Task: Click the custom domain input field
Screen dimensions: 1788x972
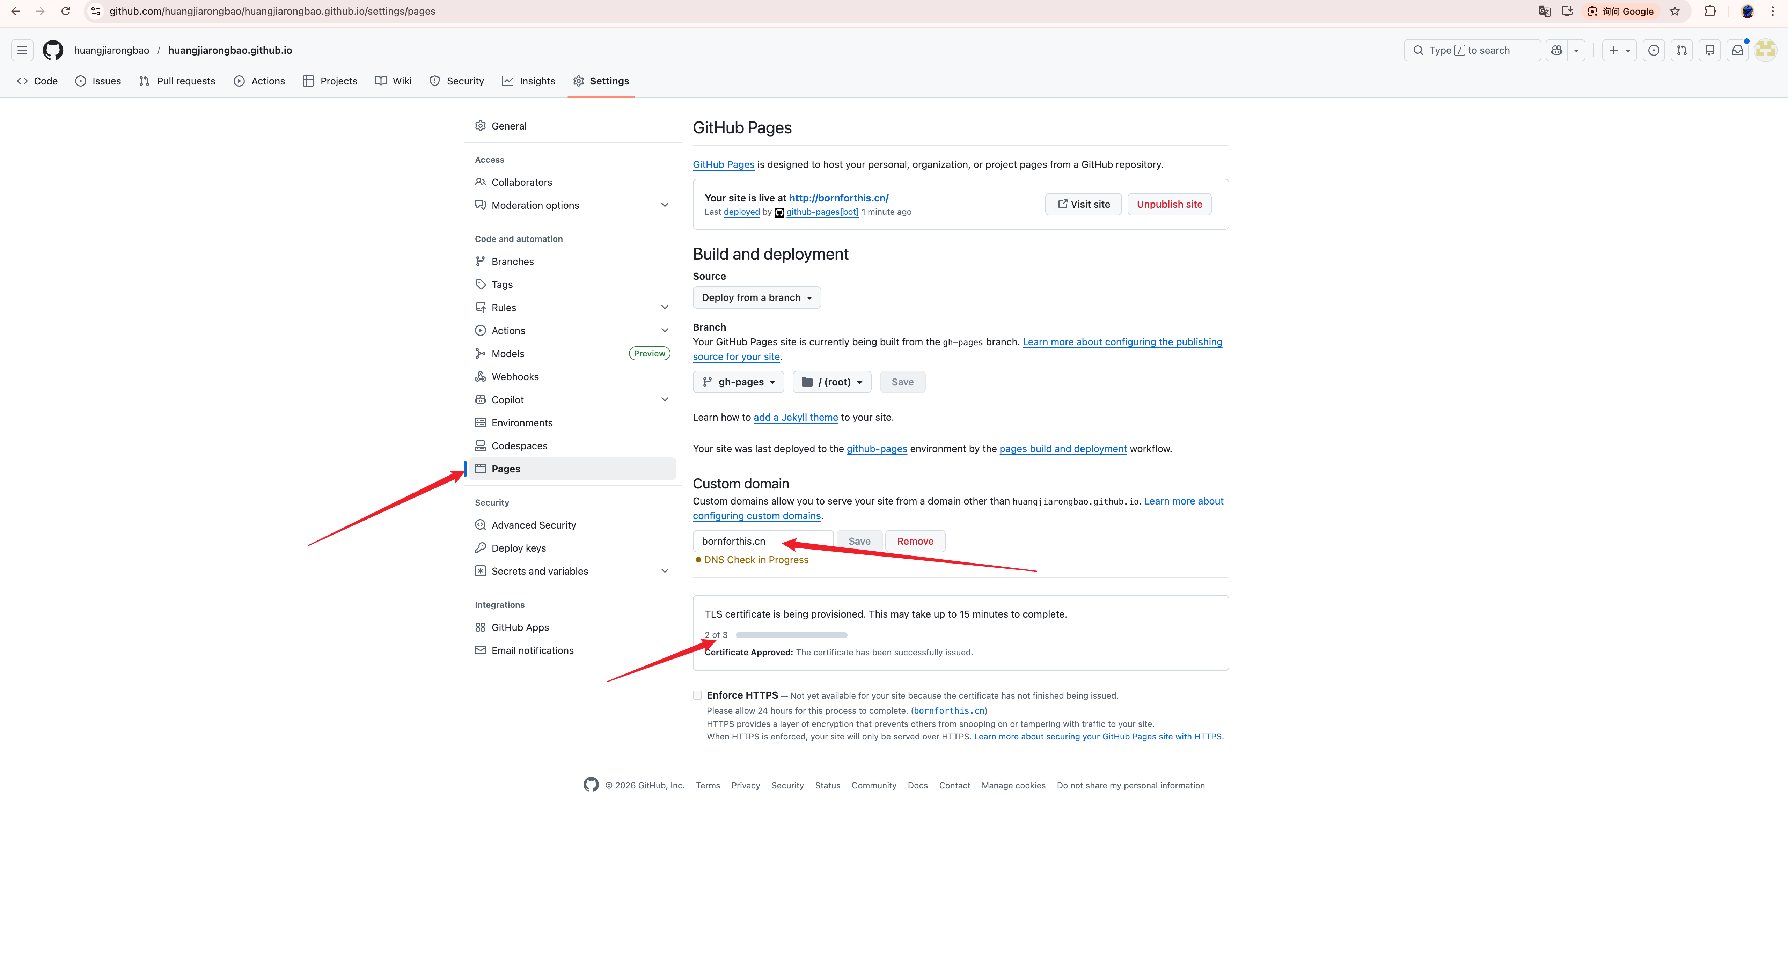Action: click(763, 541)
